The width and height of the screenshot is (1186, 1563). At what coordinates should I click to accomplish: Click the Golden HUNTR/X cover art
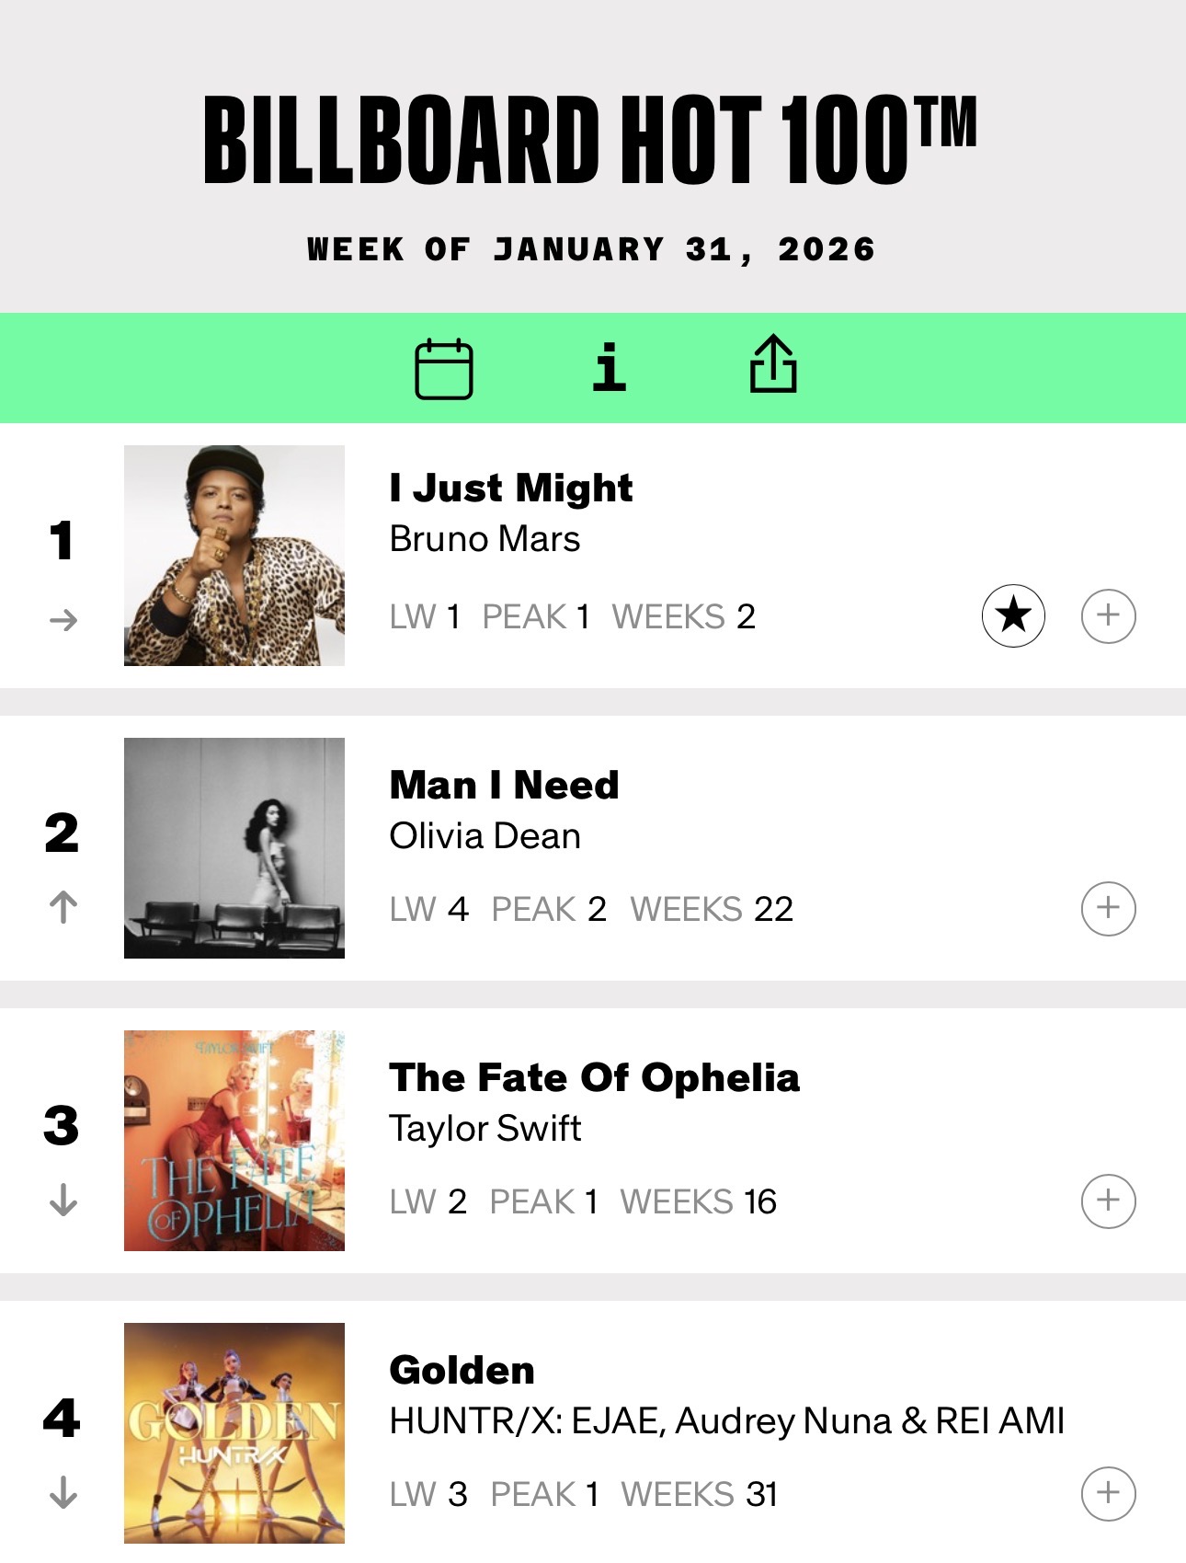point(234,1433)
